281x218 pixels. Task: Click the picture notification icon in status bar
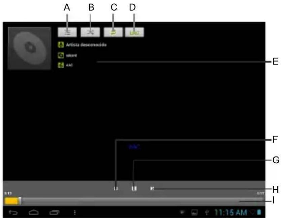[195, 212]
